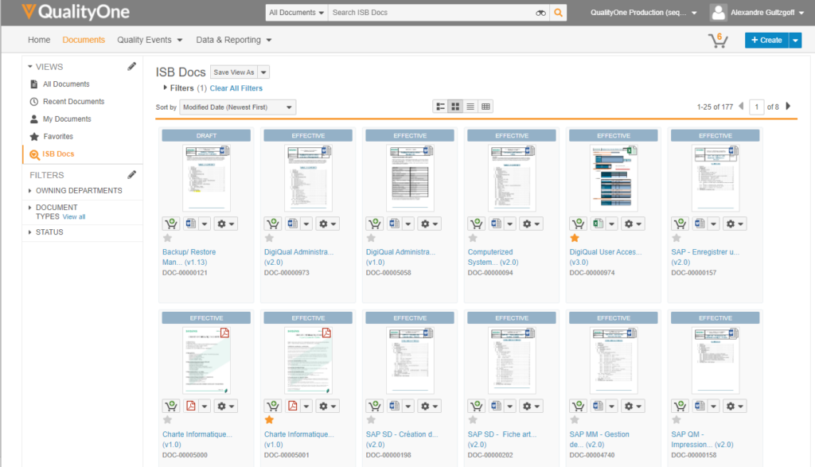Add DOC-00000973 to the cart
815x467 pixels.
point(273,224)
